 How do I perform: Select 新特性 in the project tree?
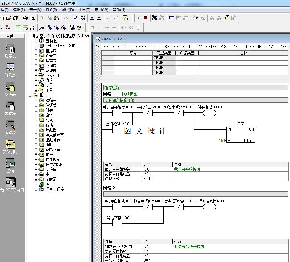52,41
